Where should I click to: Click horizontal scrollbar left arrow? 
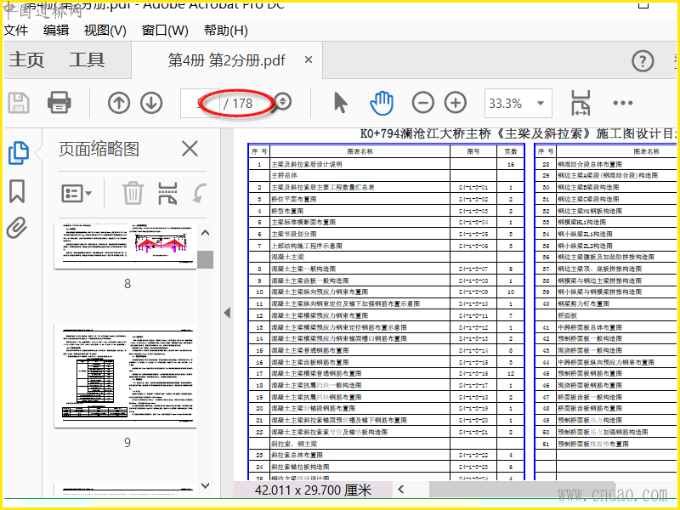[400, 490]
